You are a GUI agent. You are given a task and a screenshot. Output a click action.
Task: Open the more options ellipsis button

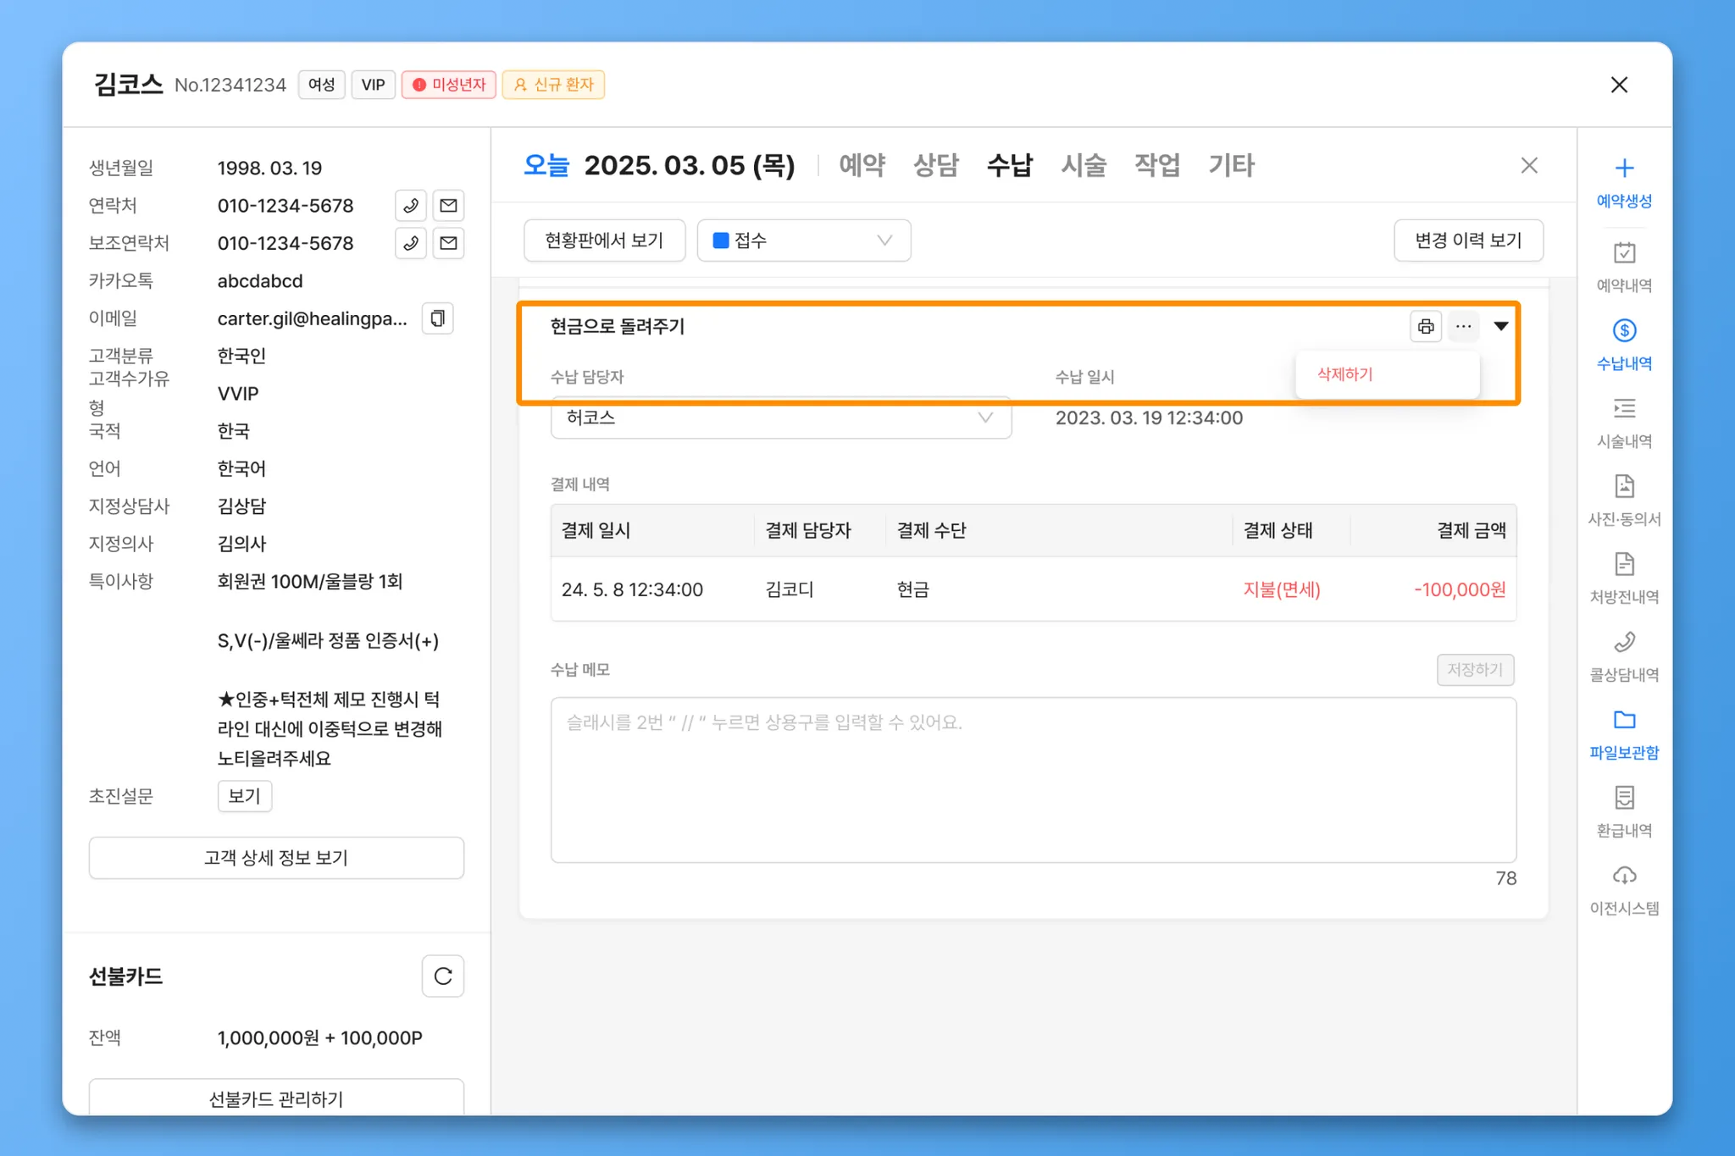tap(1463, 326)
